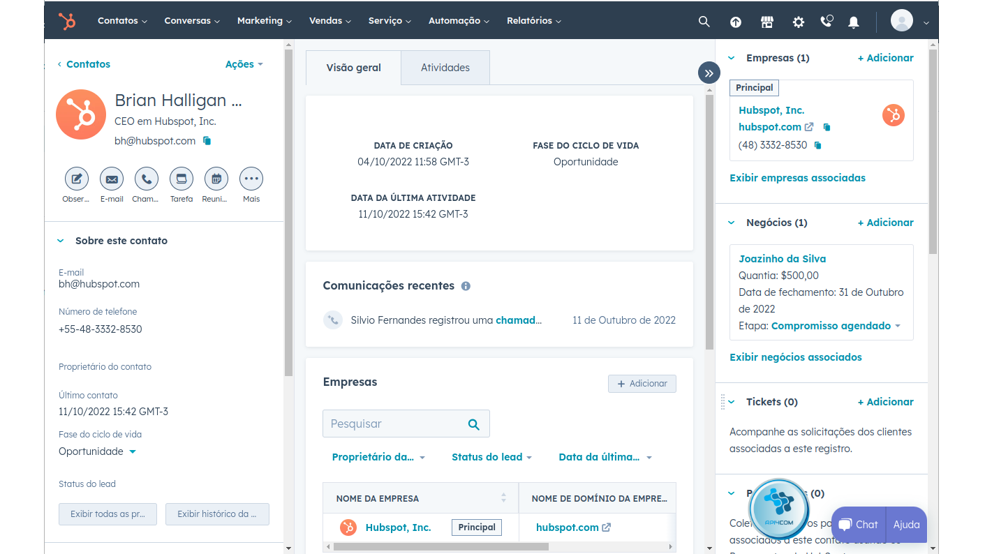
Task: Start a call with the phone icon
Action: [x=147, y=179]
